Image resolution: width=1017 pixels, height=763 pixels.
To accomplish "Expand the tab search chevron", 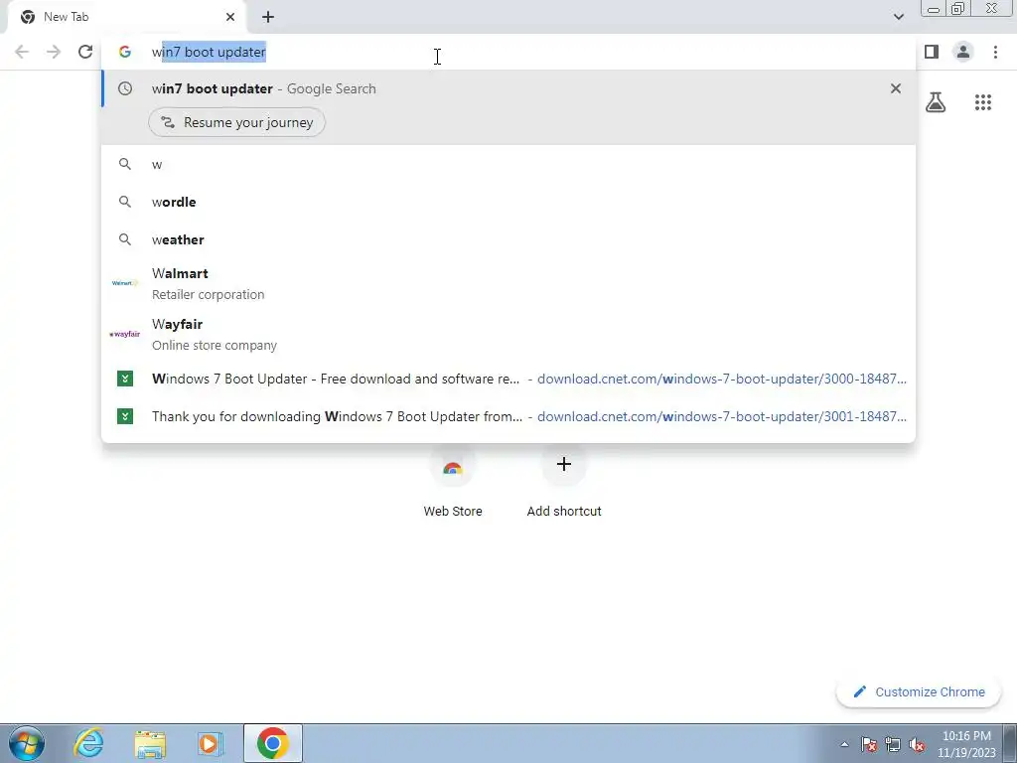I will click(898, 17).
